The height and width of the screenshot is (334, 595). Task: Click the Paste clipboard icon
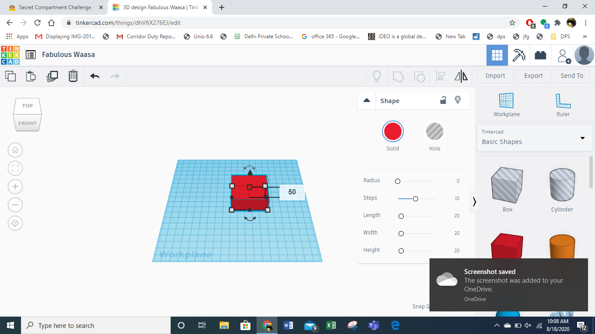point(31,76)
